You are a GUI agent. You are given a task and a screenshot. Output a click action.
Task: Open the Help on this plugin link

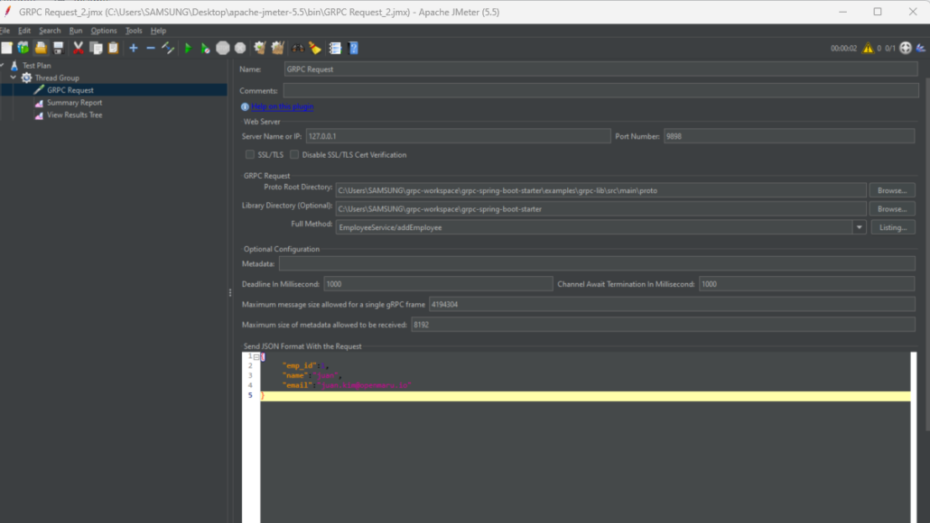pyautogui.click(x=283, y=106)
